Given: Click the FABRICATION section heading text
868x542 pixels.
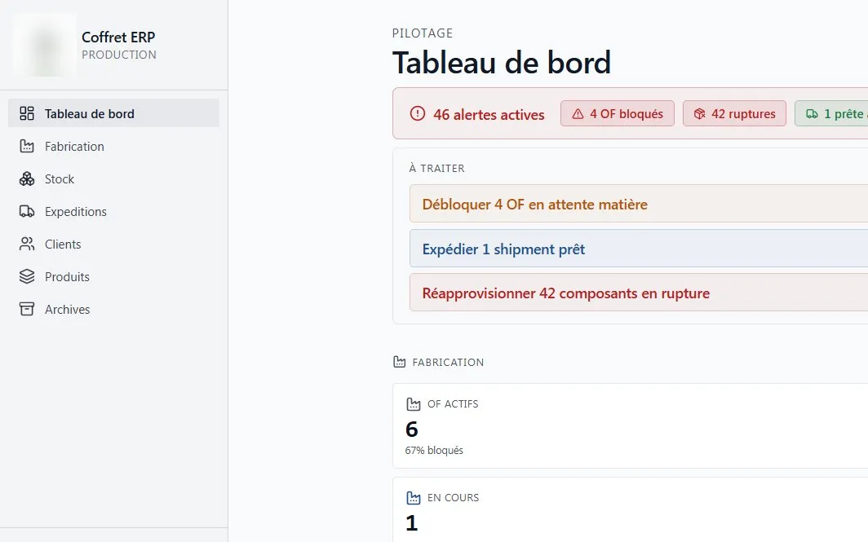Looking at the screenshot, I should [448, 362].
